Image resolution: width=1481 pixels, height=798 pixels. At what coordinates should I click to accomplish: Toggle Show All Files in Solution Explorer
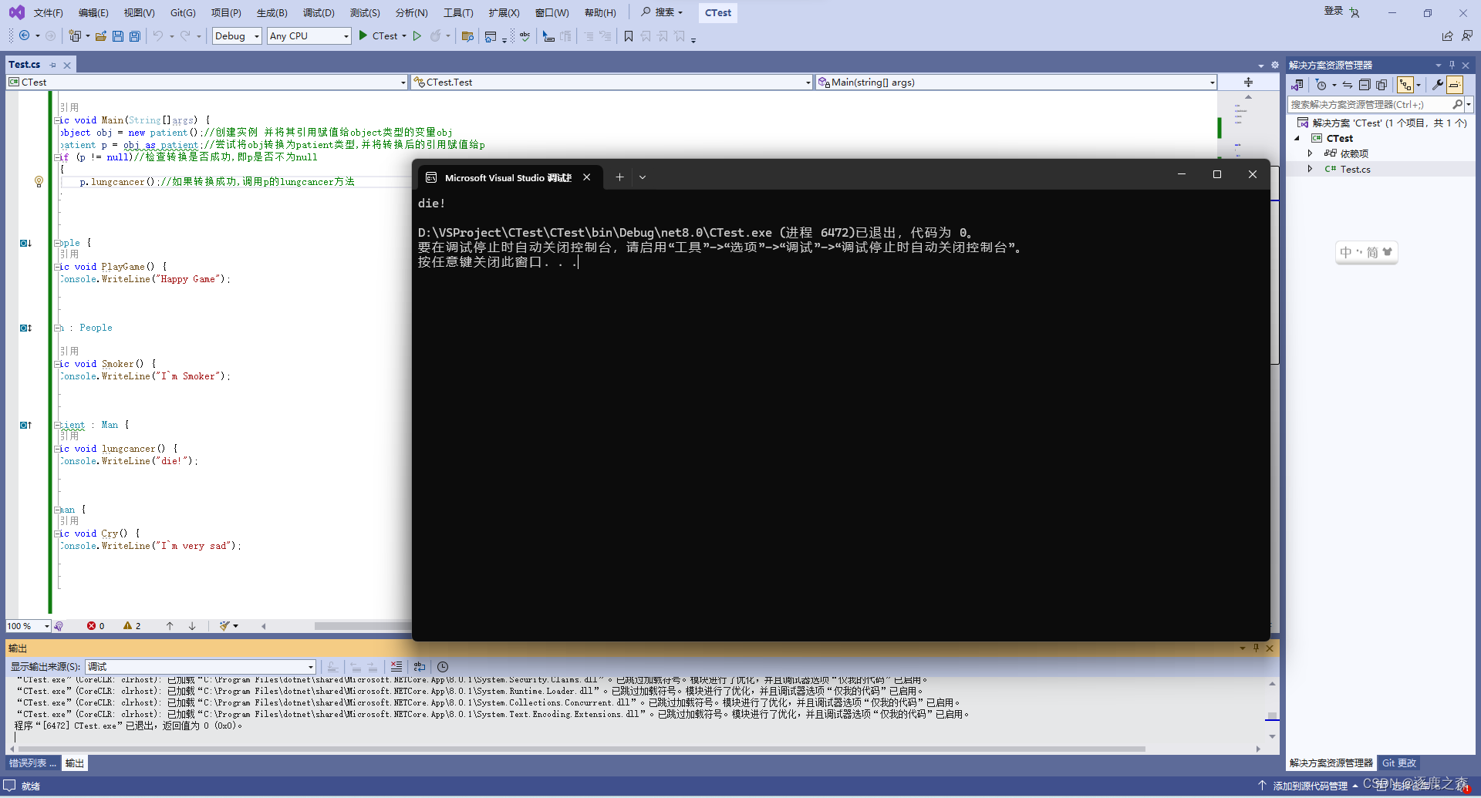click(1381, 85)
